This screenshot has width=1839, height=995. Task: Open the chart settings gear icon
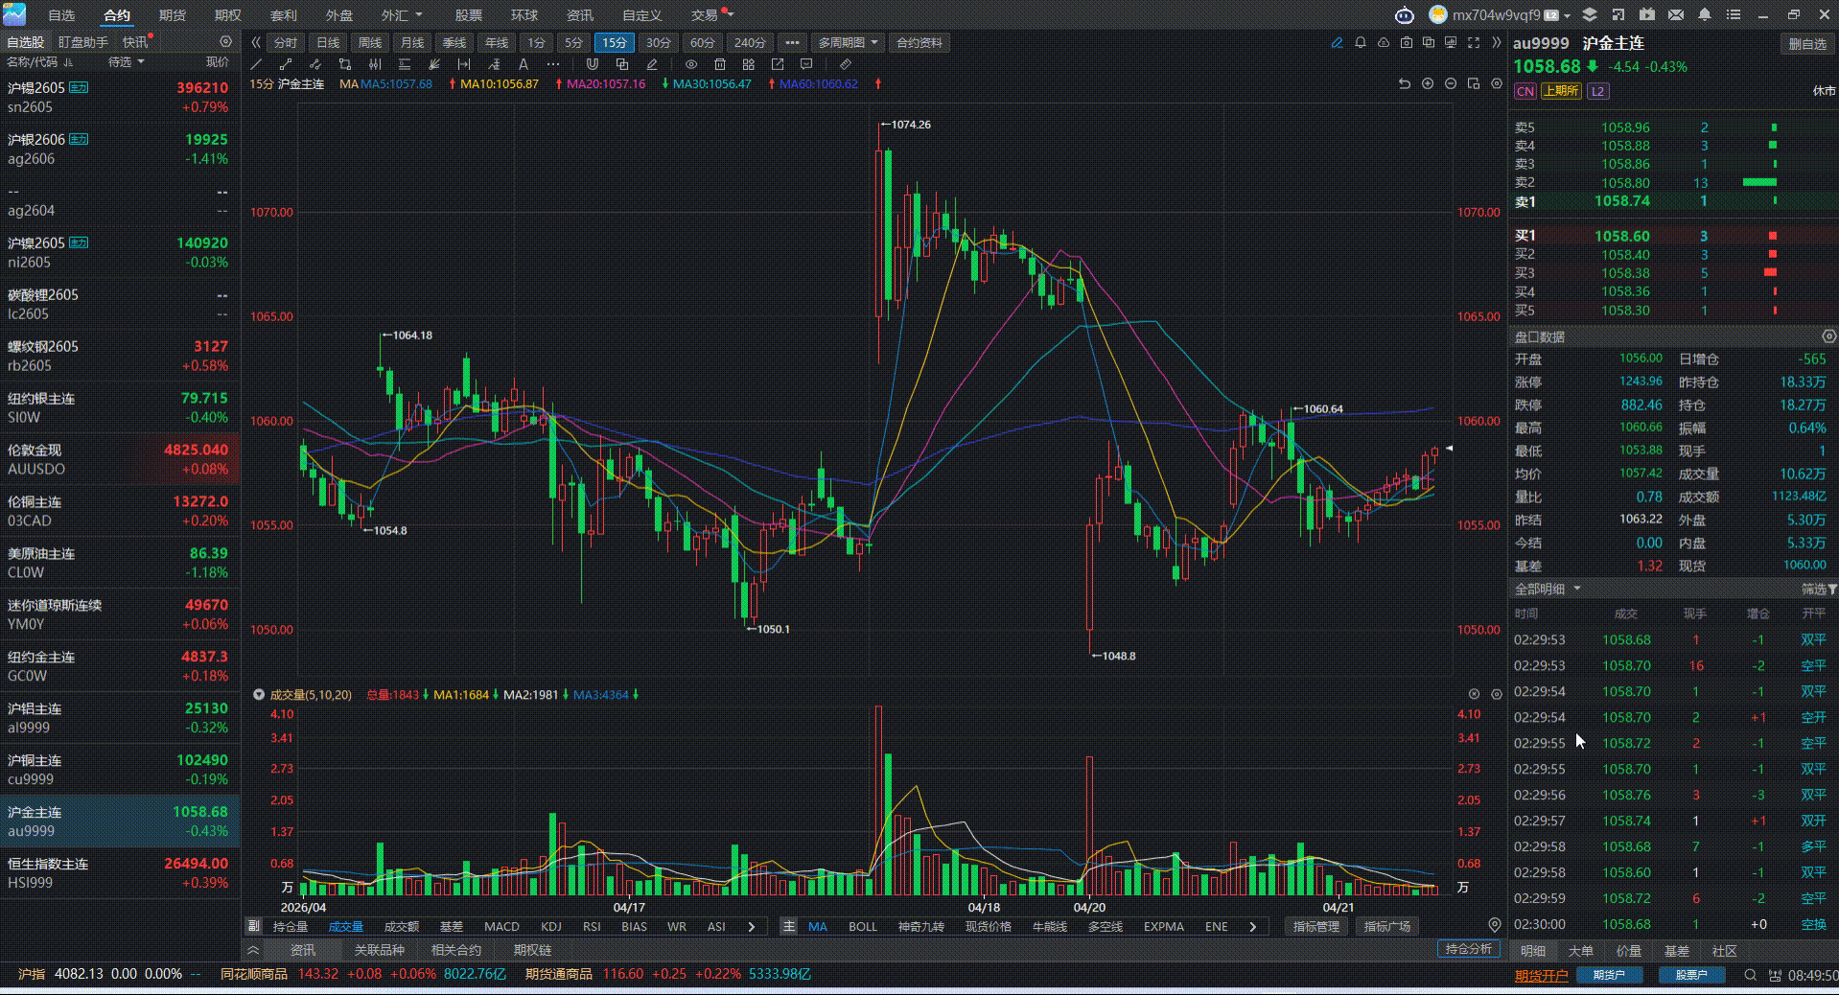pos(1496,84)
